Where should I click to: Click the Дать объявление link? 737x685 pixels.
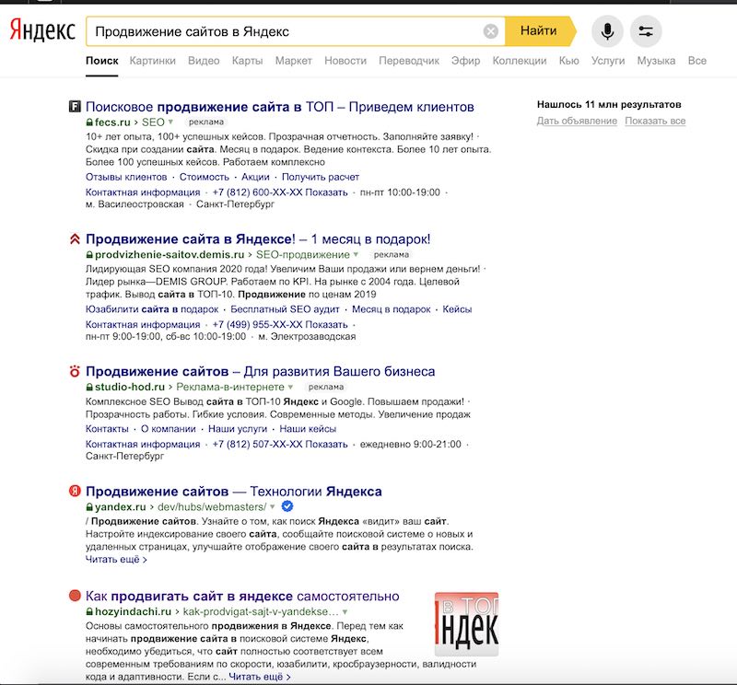(x=577, y=121)
